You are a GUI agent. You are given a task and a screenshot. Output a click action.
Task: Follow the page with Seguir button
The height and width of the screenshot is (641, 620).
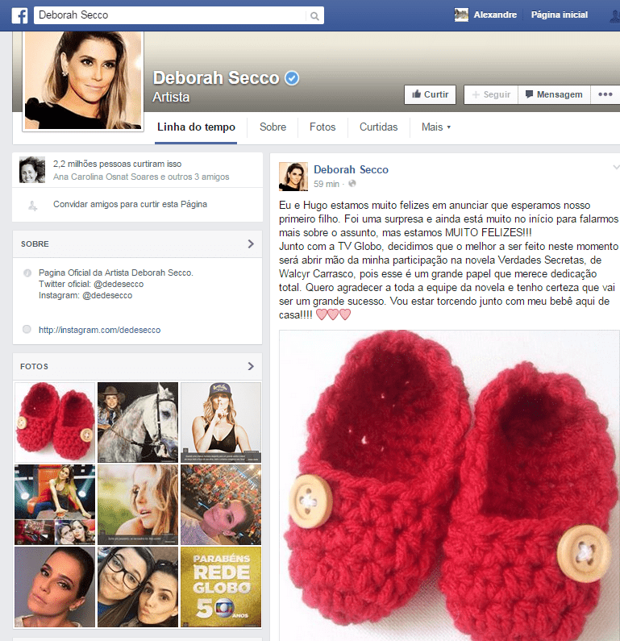491,94
